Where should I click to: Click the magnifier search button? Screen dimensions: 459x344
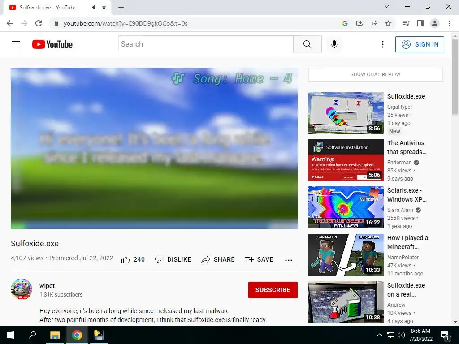307,44
